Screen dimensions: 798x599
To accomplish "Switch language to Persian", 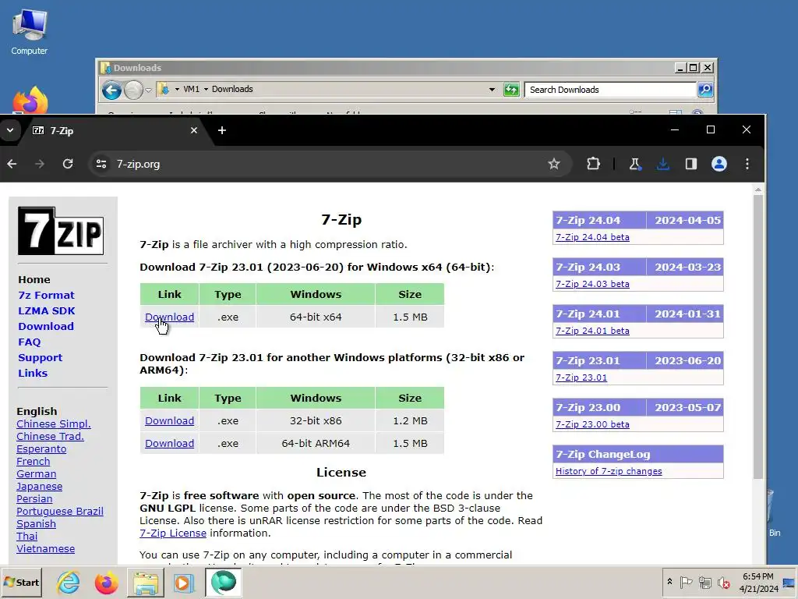I will (x=34, y=498).
